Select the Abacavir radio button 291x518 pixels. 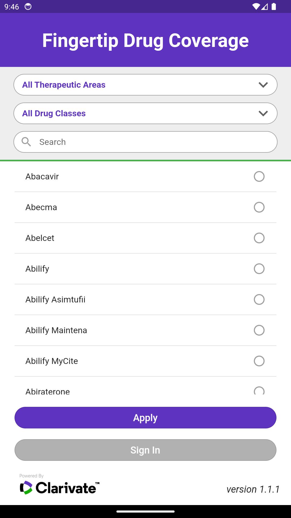(x=259, y=176)
